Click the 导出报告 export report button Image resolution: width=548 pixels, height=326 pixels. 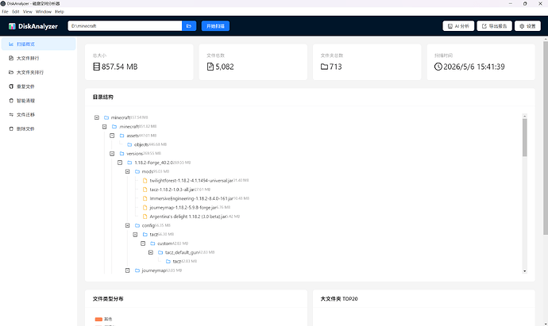[495, 26]
